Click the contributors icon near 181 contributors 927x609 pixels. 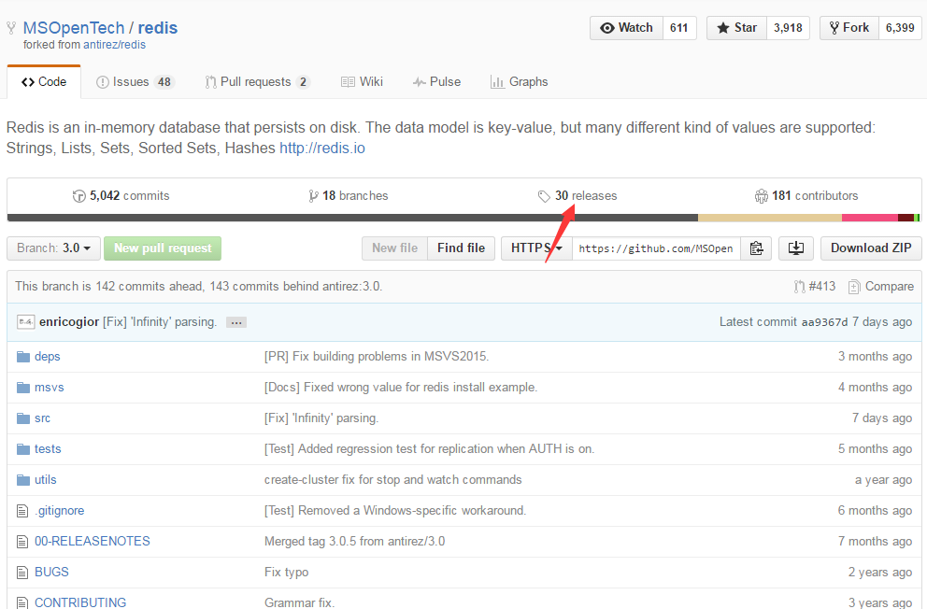[761, 195]
